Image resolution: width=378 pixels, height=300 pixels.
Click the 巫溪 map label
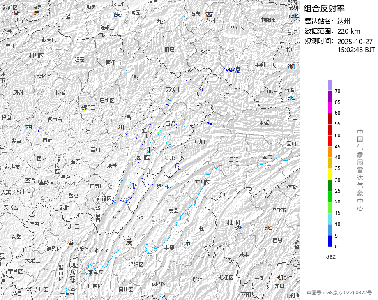[264, 123]
